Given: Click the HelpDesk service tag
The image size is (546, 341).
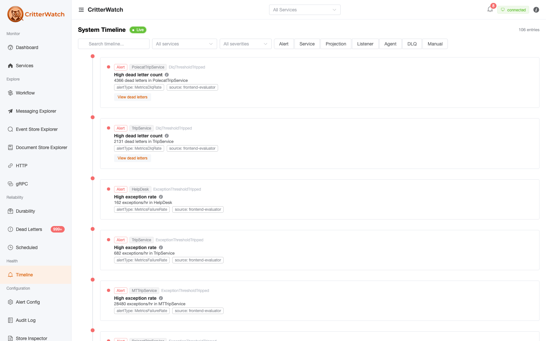Looking at the screenshot, I should (140, 189).
